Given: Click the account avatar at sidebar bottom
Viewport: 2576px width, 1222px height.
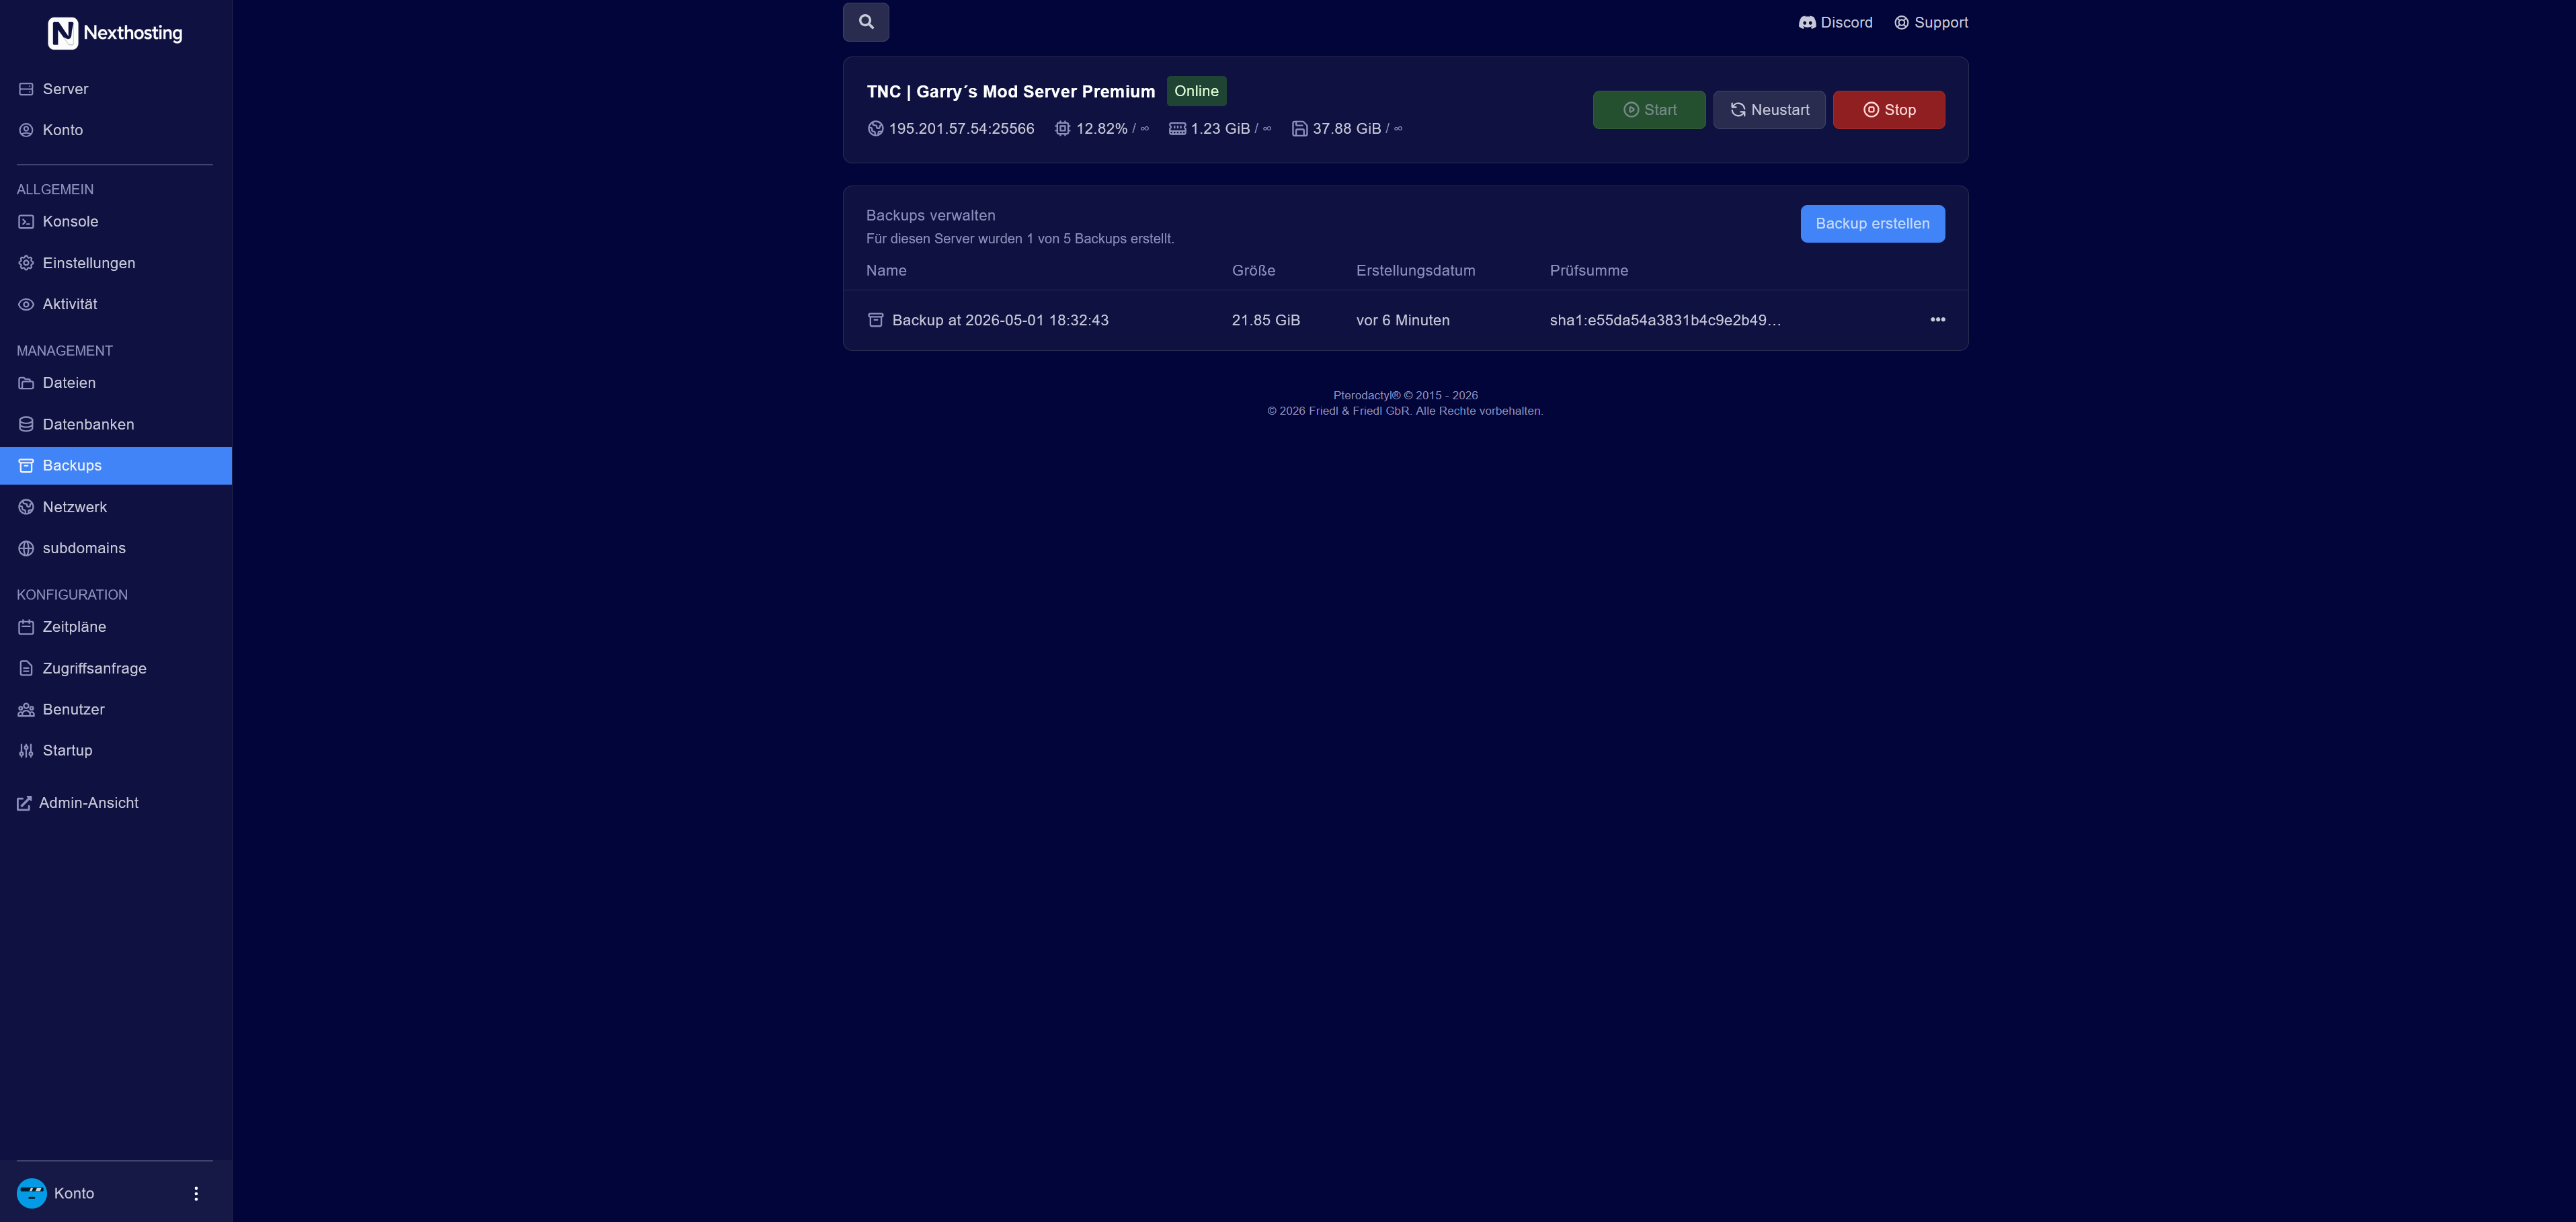Looking at the screenshot, I should 32,1193.
